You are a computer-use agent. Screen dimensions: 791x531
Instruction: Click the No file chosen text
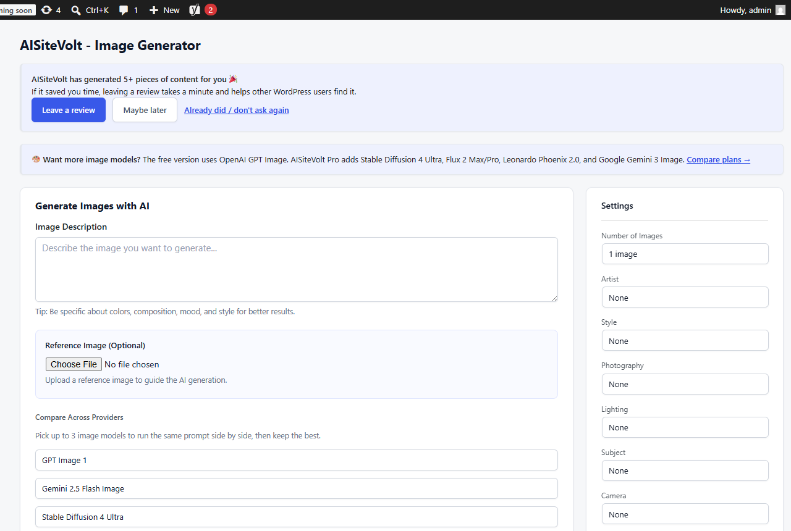(x=132, y=364)
